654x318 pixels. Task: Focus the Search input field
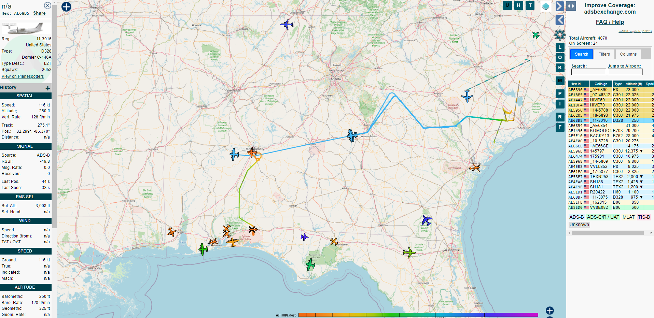588,72
